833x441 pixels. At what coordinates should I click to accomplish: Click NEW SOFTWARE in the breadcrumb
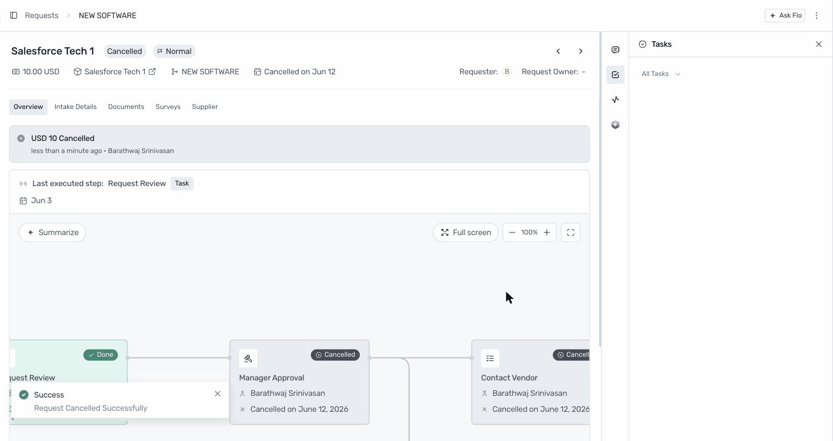[x=107, y=15]
